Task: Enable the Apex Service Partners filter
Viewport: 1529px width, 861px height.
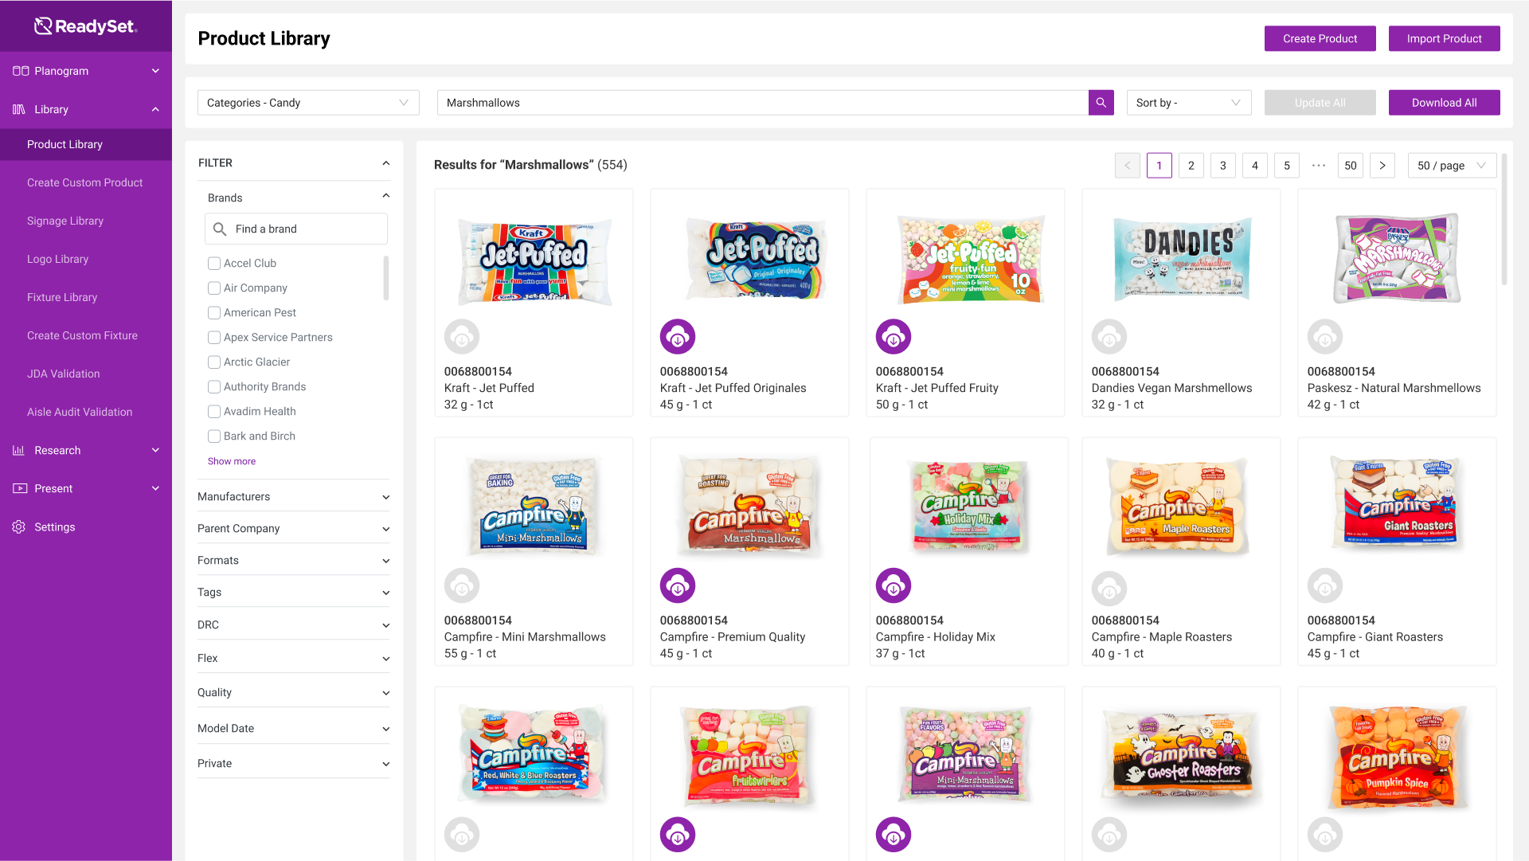Action: (214, 338)
